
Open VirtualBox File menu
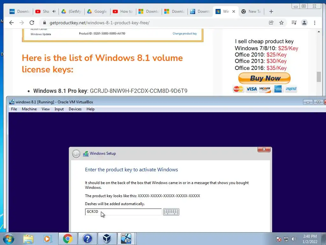pyautogui.click(x=14, y=109)
